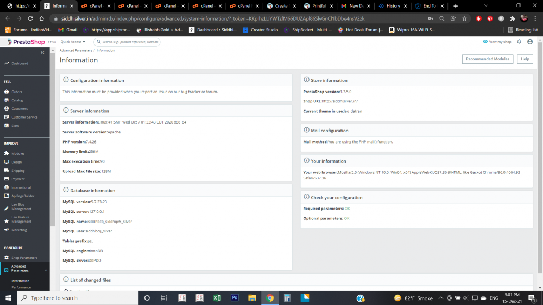Viewport: 543px width, 305px height.
Task: Click the Leo Feature Management star icon
Action: (7, 221)
